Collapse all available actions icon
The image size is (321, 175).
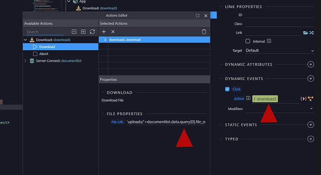coord(74,32)
